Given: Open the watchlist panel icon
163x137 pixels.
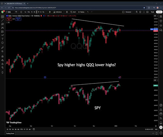Looking at the screenshot, I should (161, 17).
